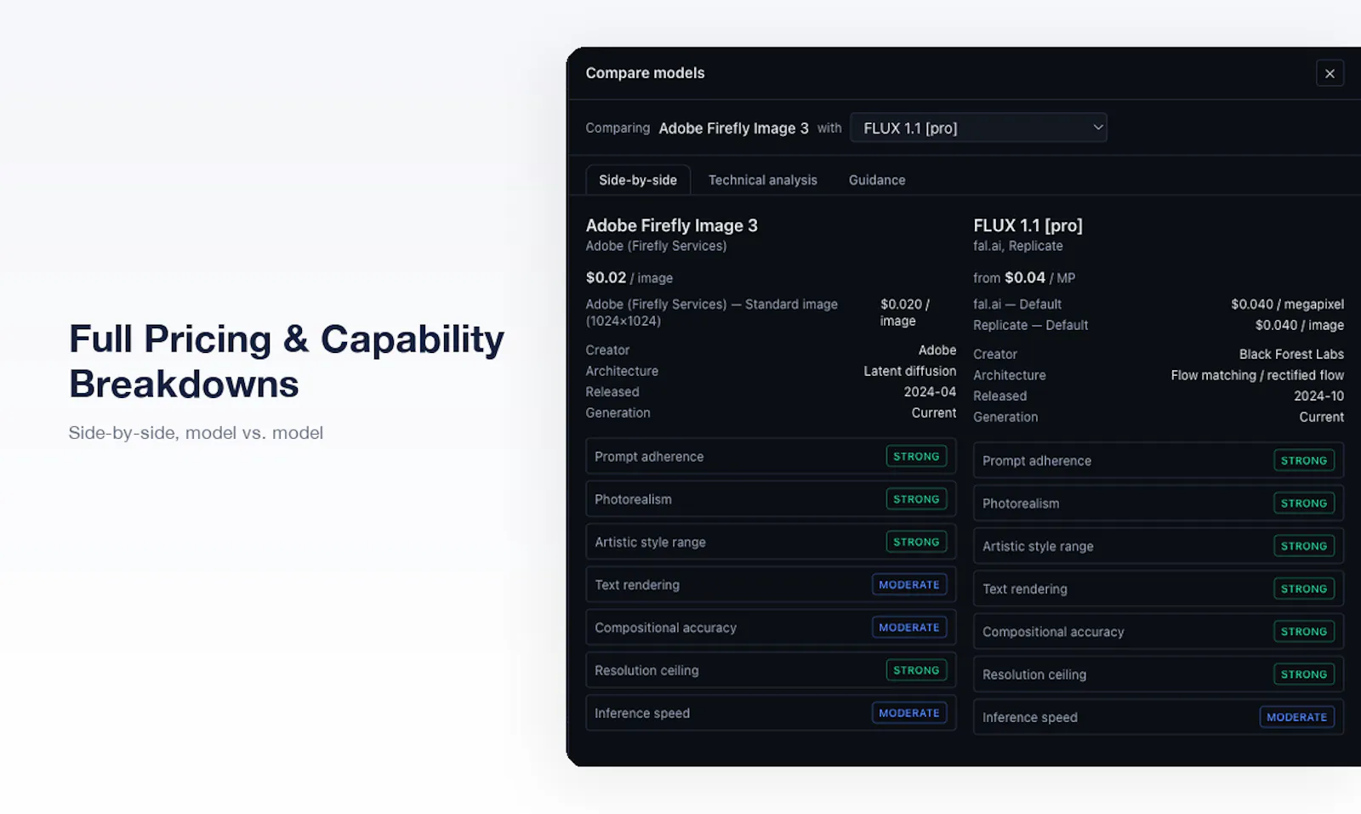
Task: Click Adobe Firefly's 'Photorealism' label
Action: [633, 499]
